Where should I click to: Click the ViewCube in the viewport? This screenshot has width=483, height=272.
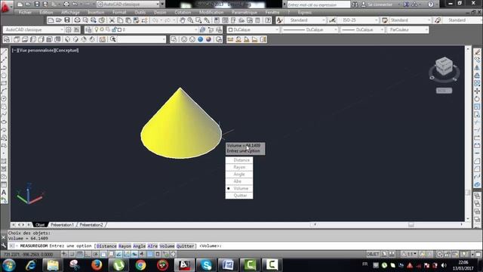point(444,66)
